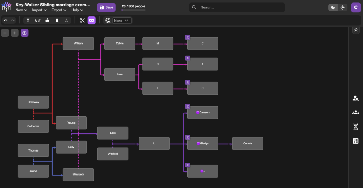Toggle the privacy mask mode
363x188 pixels.
(x=91, y=20)
